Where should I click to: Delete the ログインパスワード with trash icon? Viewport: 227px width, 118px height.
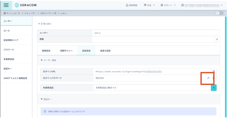coord(213,78)
